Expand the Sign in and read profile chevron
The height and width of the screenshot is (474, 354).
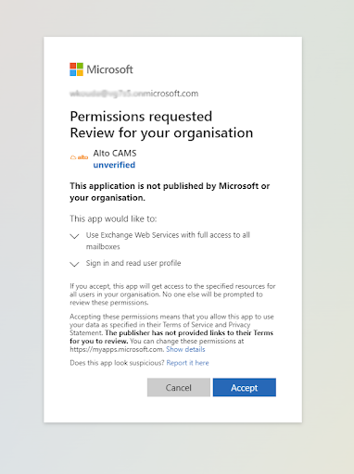click(x=74, y=264)
